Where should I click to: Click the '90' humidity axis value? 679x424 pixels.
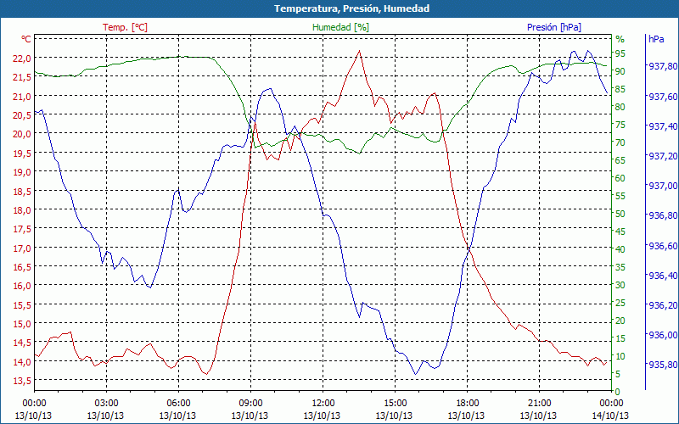(620, 71)
